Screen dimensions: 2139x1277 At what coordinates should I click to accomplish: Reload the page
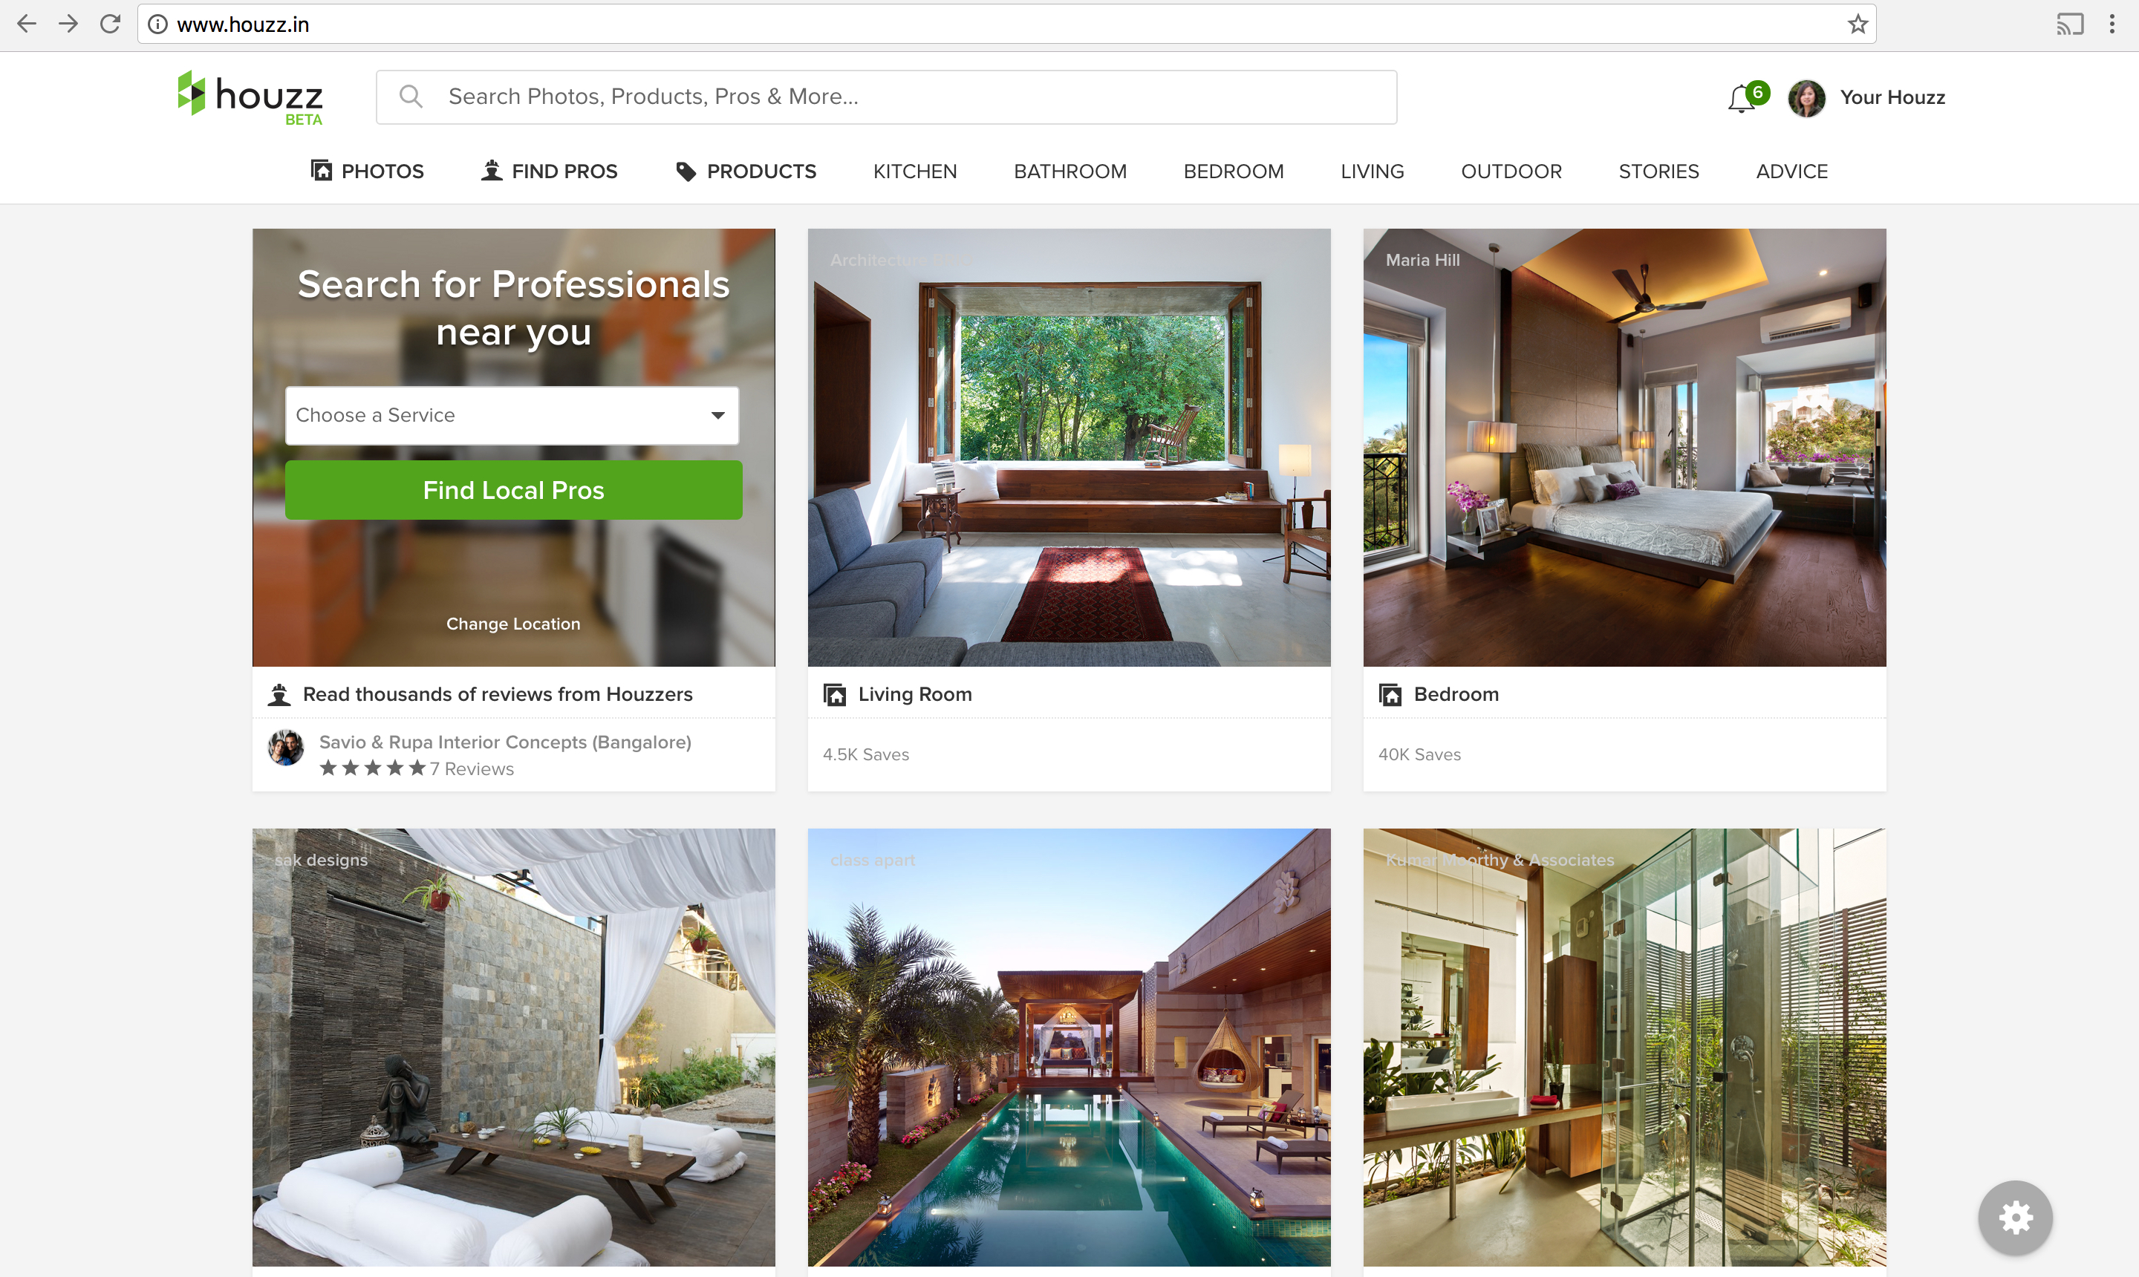[x=110, y=24]
